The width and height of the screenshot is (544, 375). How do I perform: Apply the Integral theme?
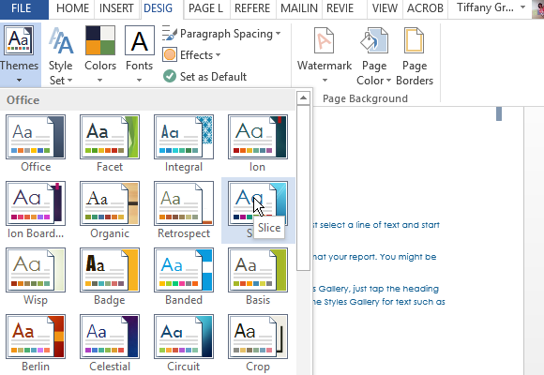(184, 143)
